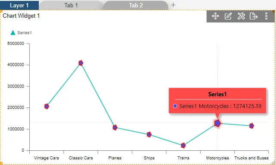Toggle the Series1 legend label

point(25,33)
